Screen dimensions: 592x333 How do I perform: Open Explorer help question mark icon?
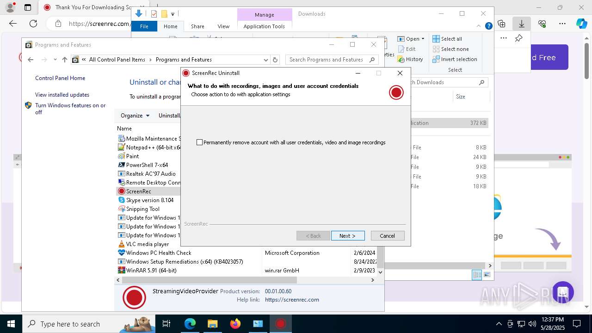tap(488, 26)
